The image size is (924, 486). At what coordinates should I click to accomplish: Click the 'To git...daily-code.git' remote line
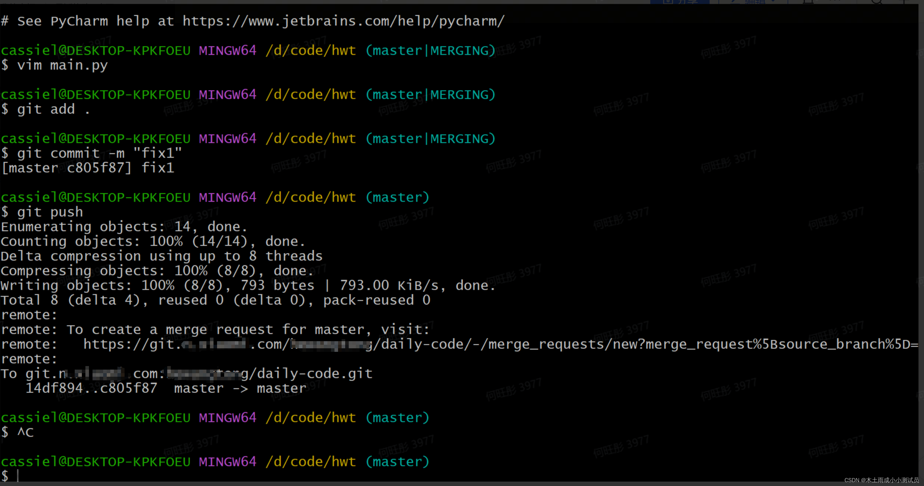click(187, 373)
